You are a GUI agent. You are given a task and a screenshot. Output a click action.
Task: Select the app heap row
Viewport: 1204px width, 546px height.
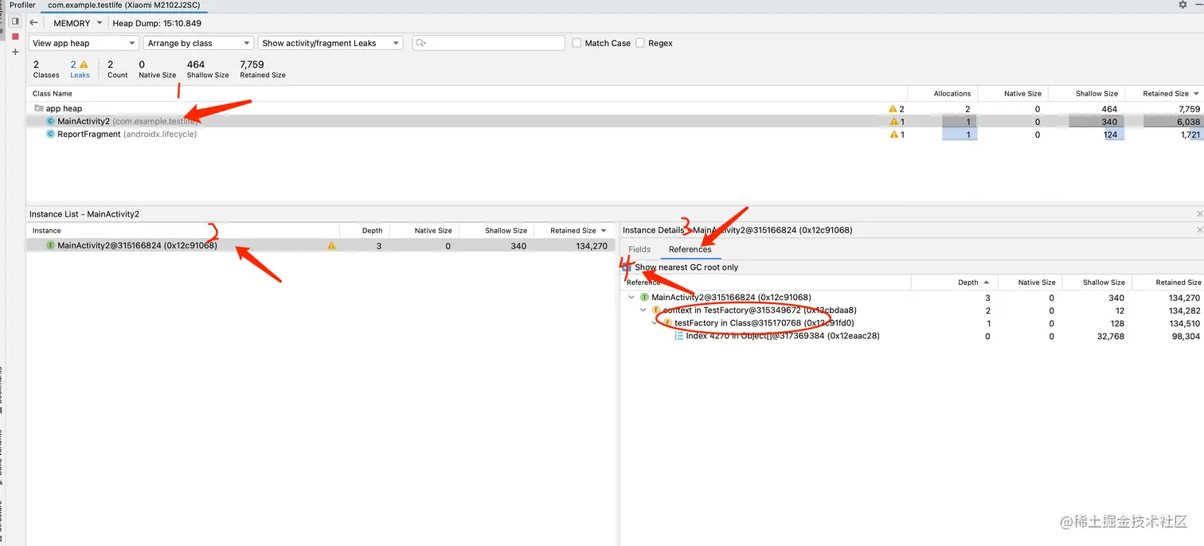(615, 109)
